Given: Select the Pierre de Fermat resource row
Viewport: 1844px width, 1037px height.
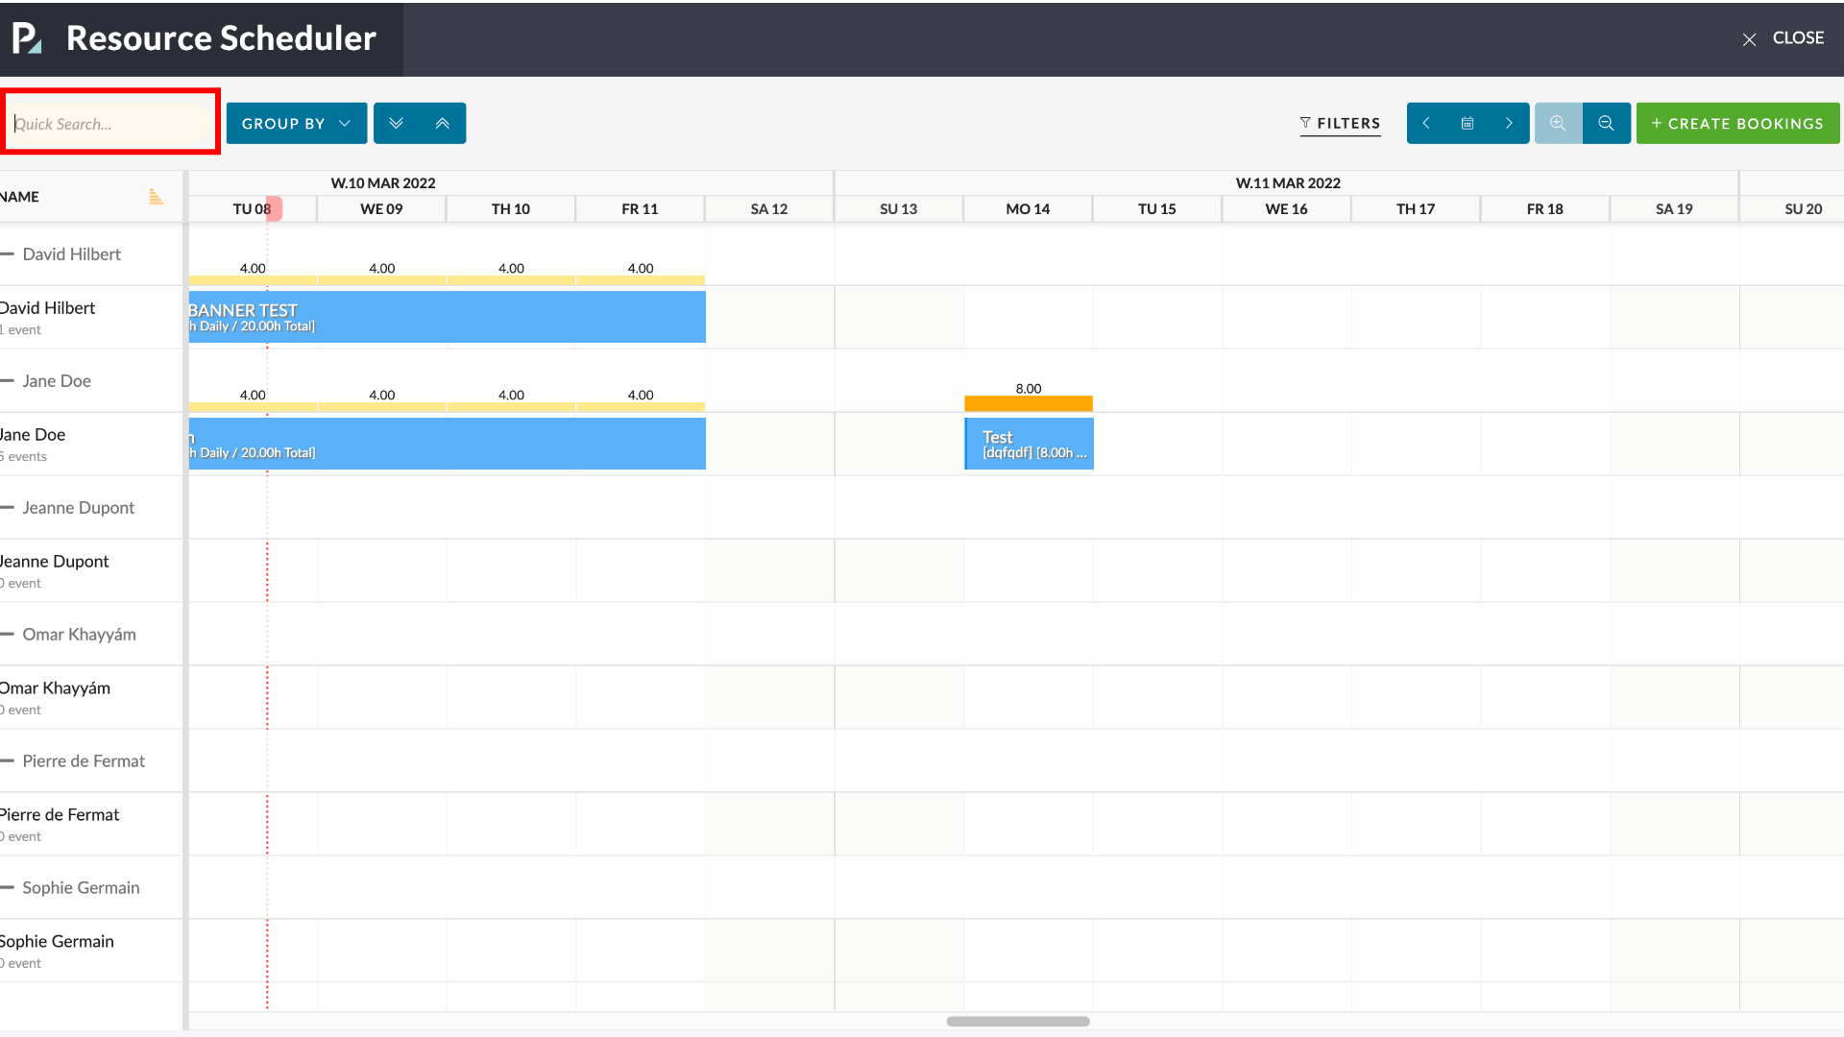Looking at the screenshot, I should (x=91, y=824).
